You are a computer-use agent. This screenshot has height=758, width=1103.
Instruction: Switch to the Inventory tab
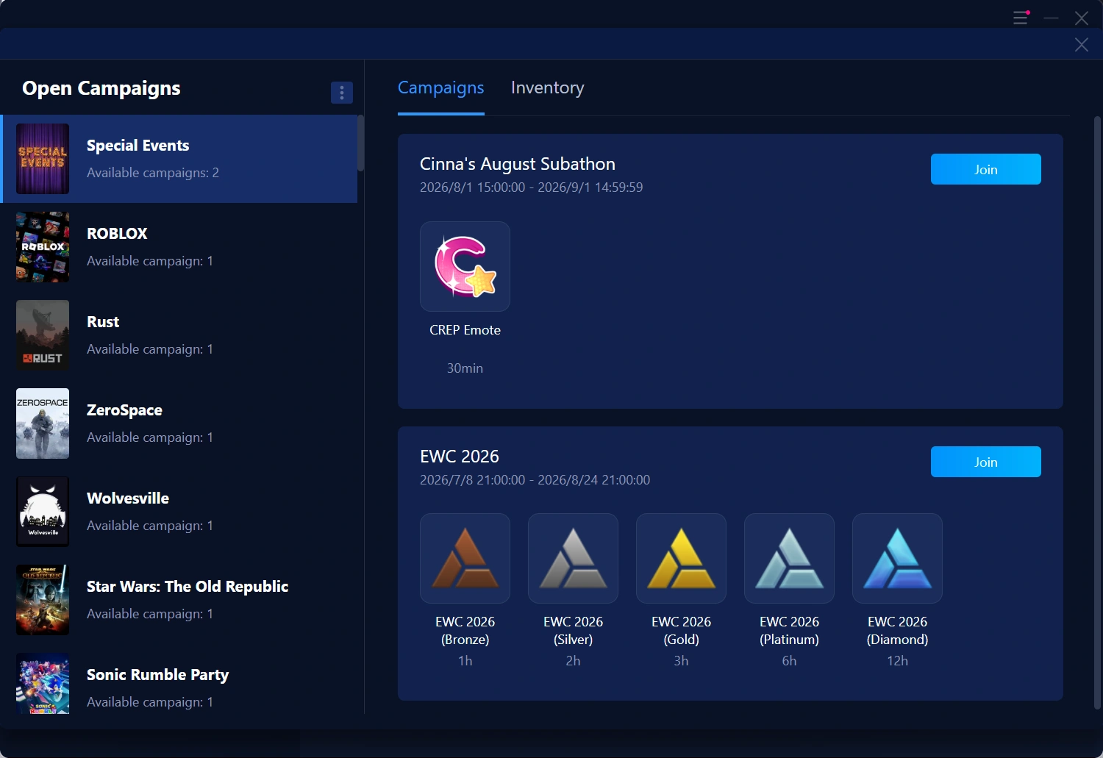point(548,87)
